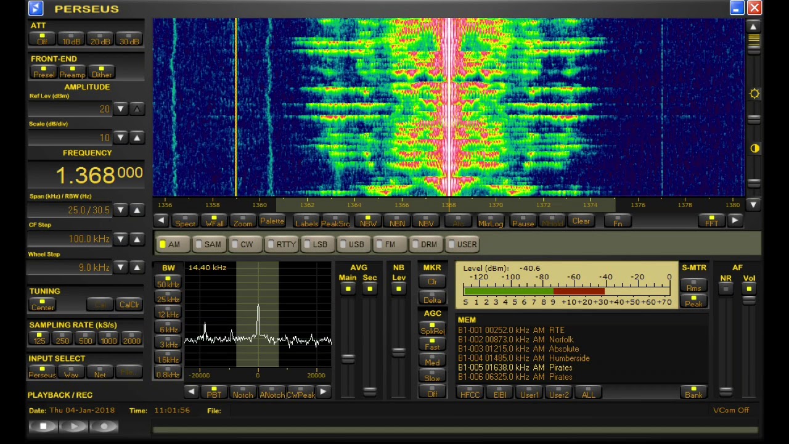Decrease CF Step with down arrow

point(120,239)
